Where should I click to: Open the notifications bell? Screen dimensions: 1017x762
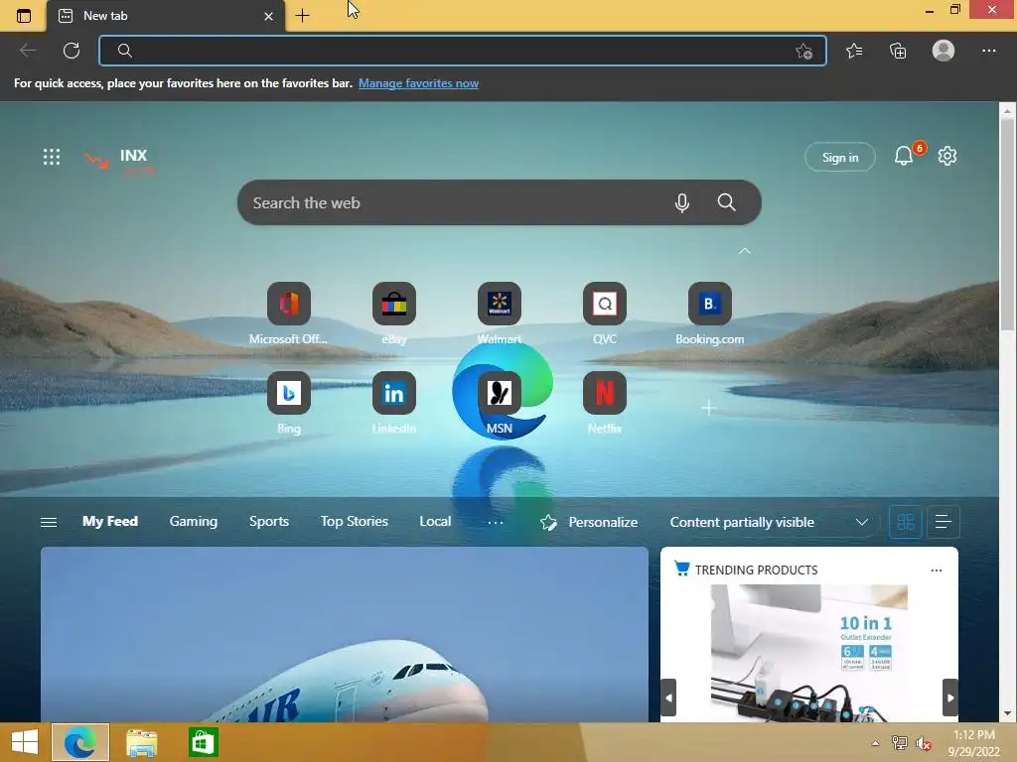(904, 156)
